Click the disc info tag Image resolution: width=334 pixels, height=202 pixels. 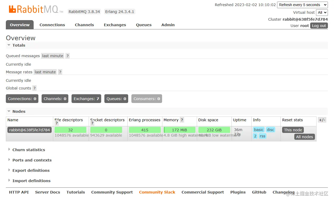pos(270,130)
